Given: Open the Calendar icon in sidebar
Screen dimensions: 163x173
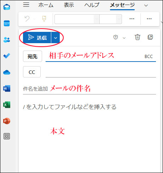Looking at the screenshot, I should click(x=7, y=23).
